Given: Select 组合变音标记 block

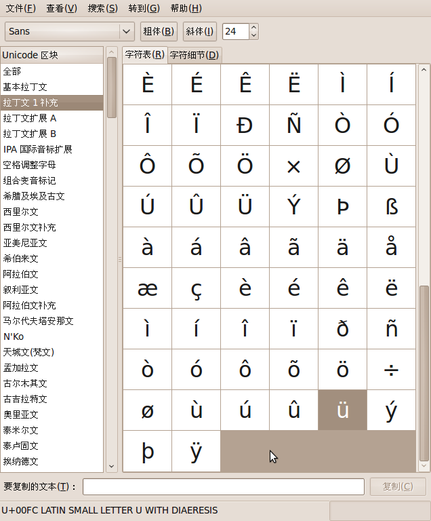Looking at the screenshot, I should (52, 180).
